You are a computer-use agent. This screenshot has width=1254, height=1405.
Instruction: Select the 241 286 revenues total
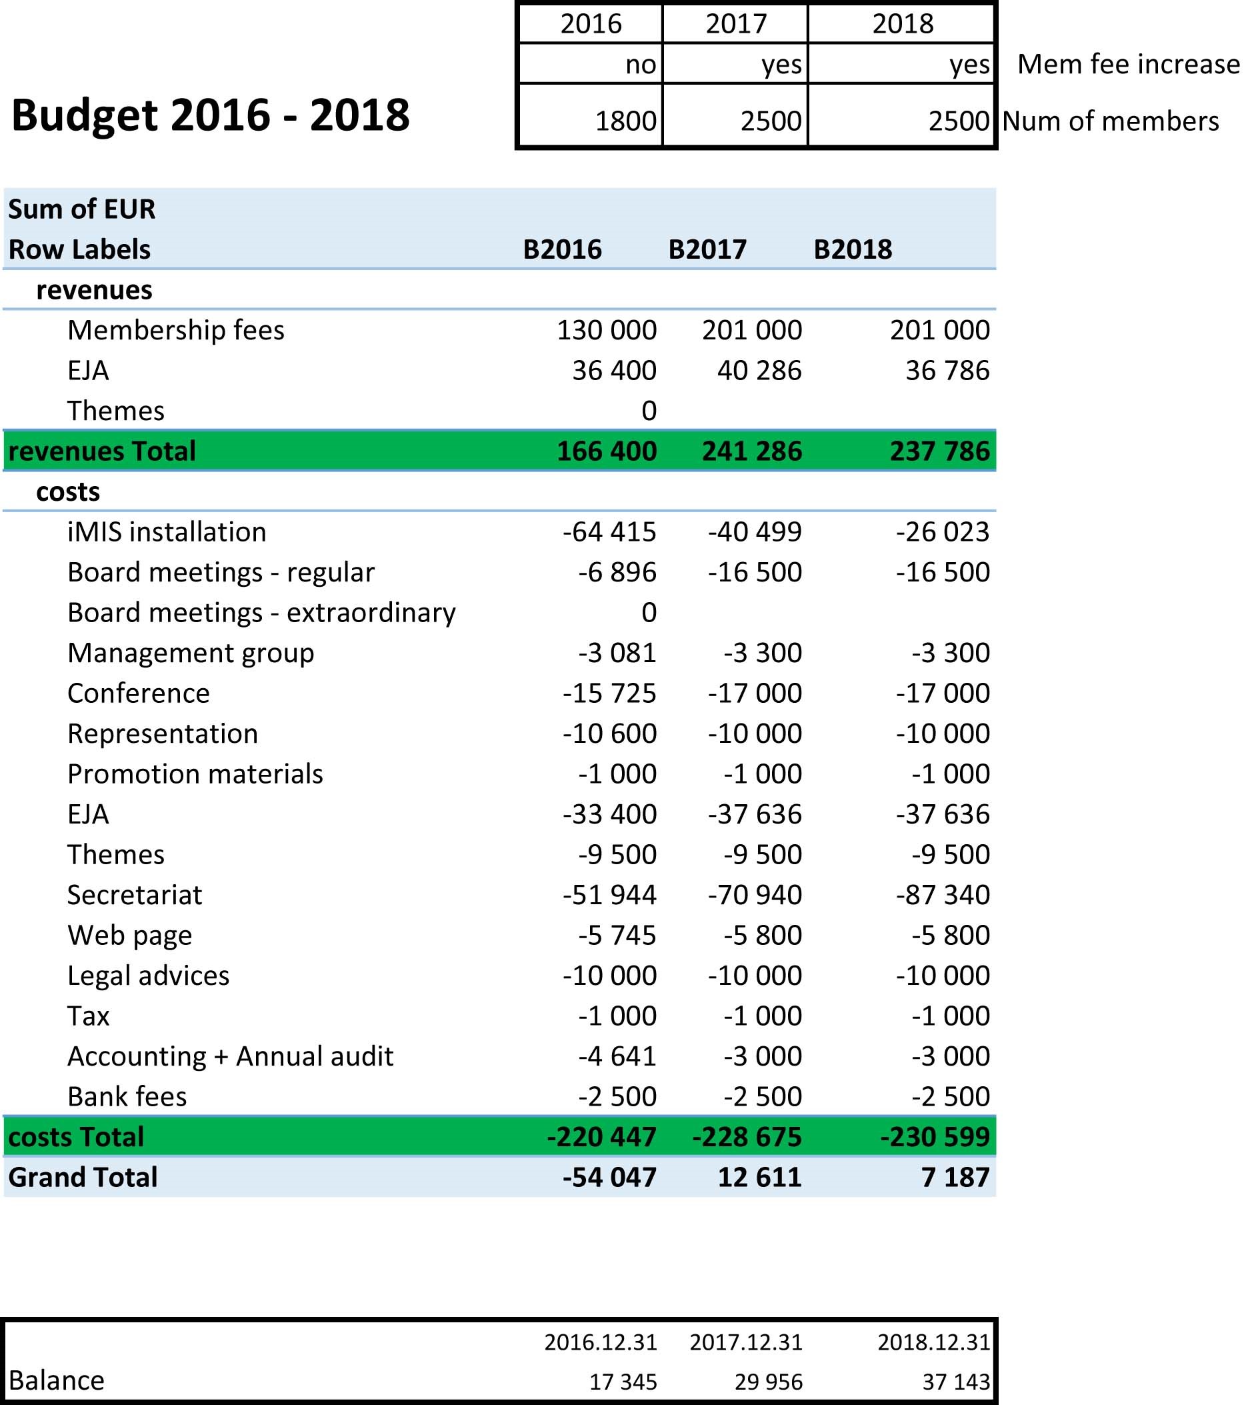[x=752, y=451]
